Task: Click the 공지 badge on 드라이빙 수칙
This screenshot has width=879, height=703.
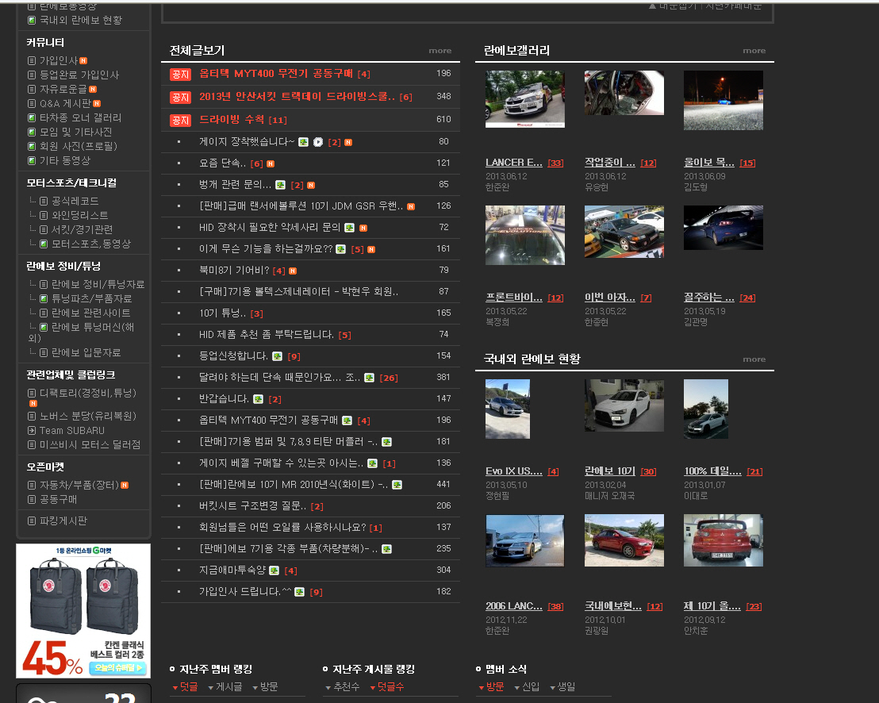Action: 180,120
